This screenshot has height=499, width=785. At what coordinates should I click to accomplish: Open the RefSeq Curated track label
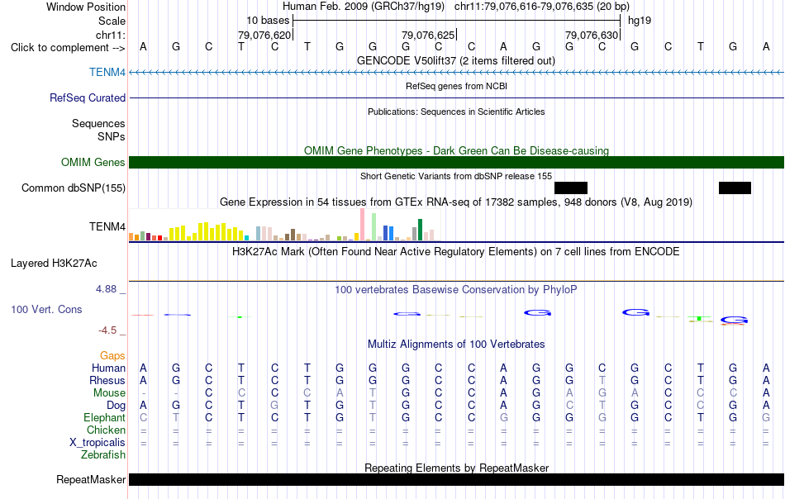click(x=87, y=97)
